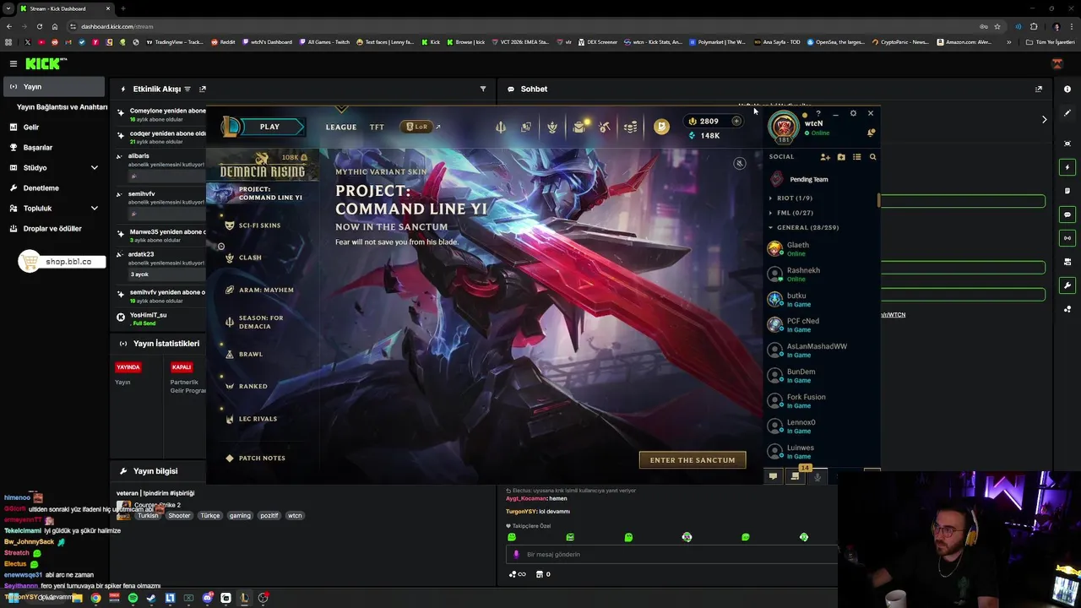Switch to the TFT tab
The width and height of the screenshot is (1081, 608).
point(377,127)
